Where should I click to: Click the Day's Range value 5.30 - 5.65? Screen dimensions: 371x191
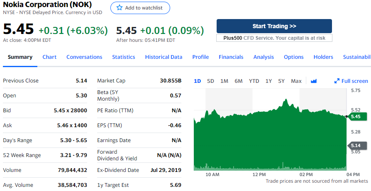tap(73, 140)
